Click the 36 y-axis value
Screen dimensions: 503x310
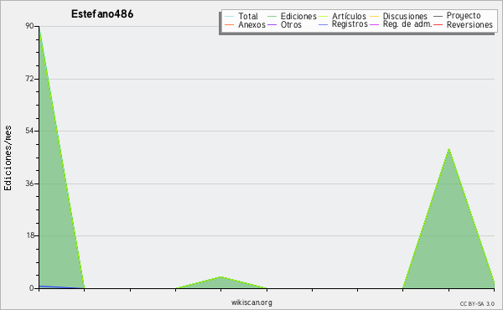coord(30,183)
